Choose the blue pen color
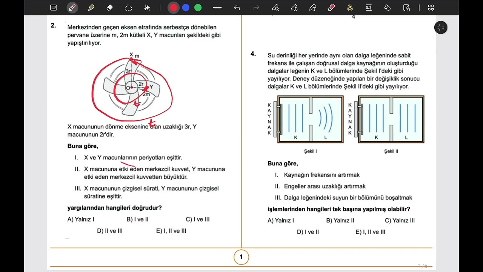483x272 pixels. click(186, 8)
